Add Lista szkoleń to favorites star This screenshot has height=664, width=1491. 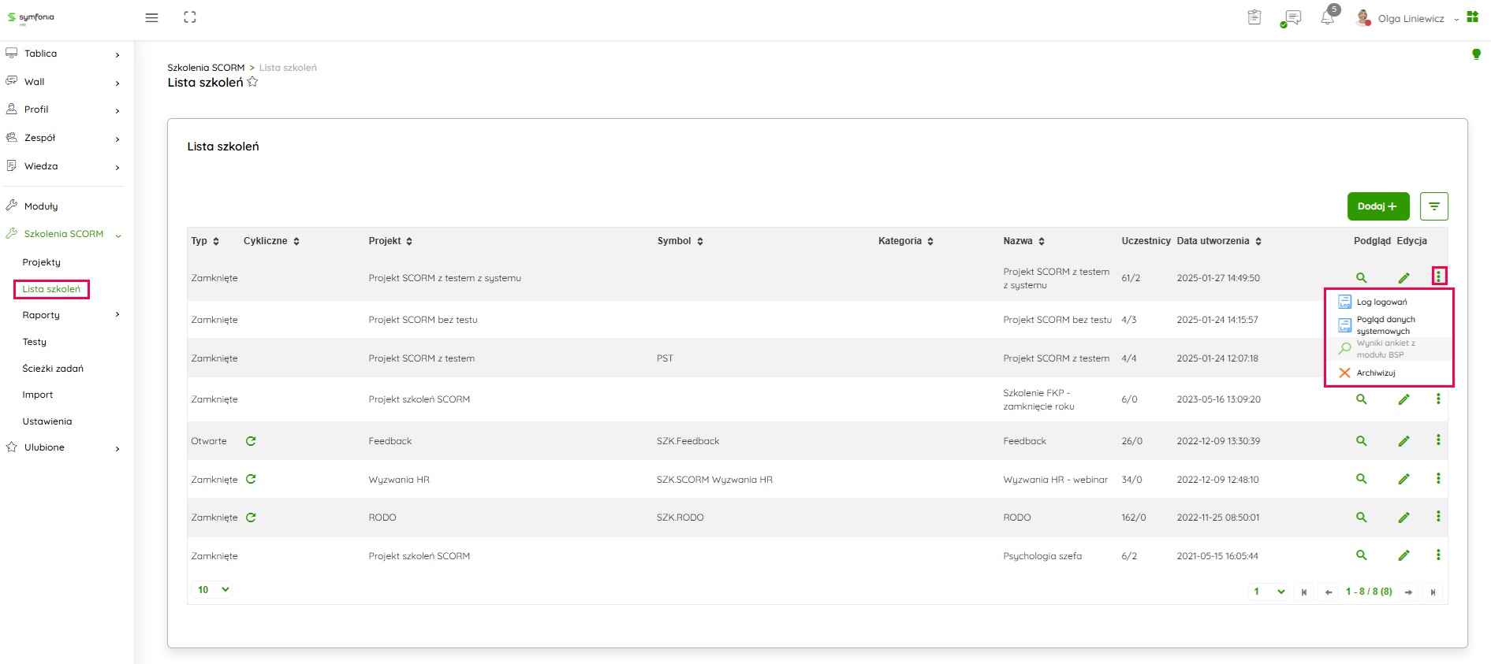(x=252, y=82)
